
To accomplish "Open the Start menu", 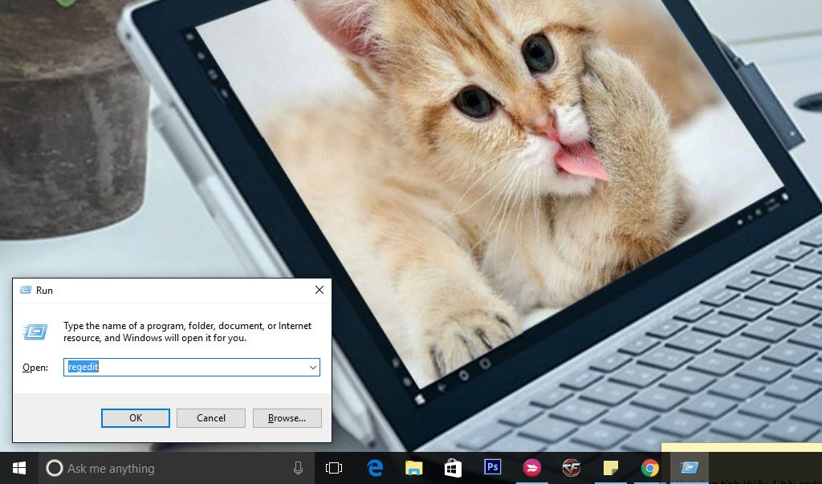I will tap(17, 468).
